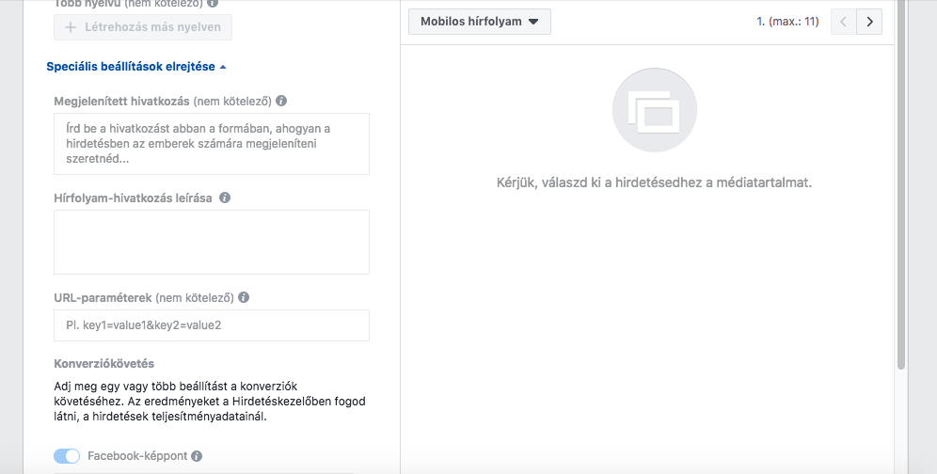
Task: Focus the Hírfolyam-hivatkozás leírása text area
Action: 212,242
